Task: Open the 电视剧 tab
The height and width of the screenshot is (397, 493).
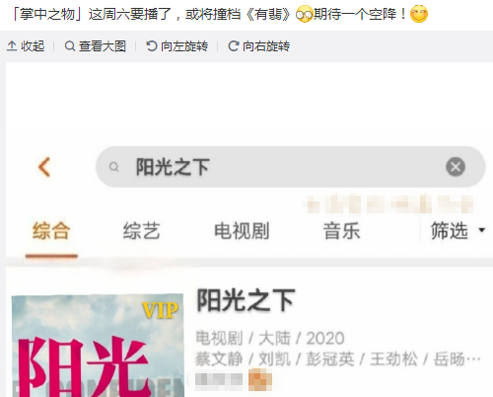Action: [242, 231]
